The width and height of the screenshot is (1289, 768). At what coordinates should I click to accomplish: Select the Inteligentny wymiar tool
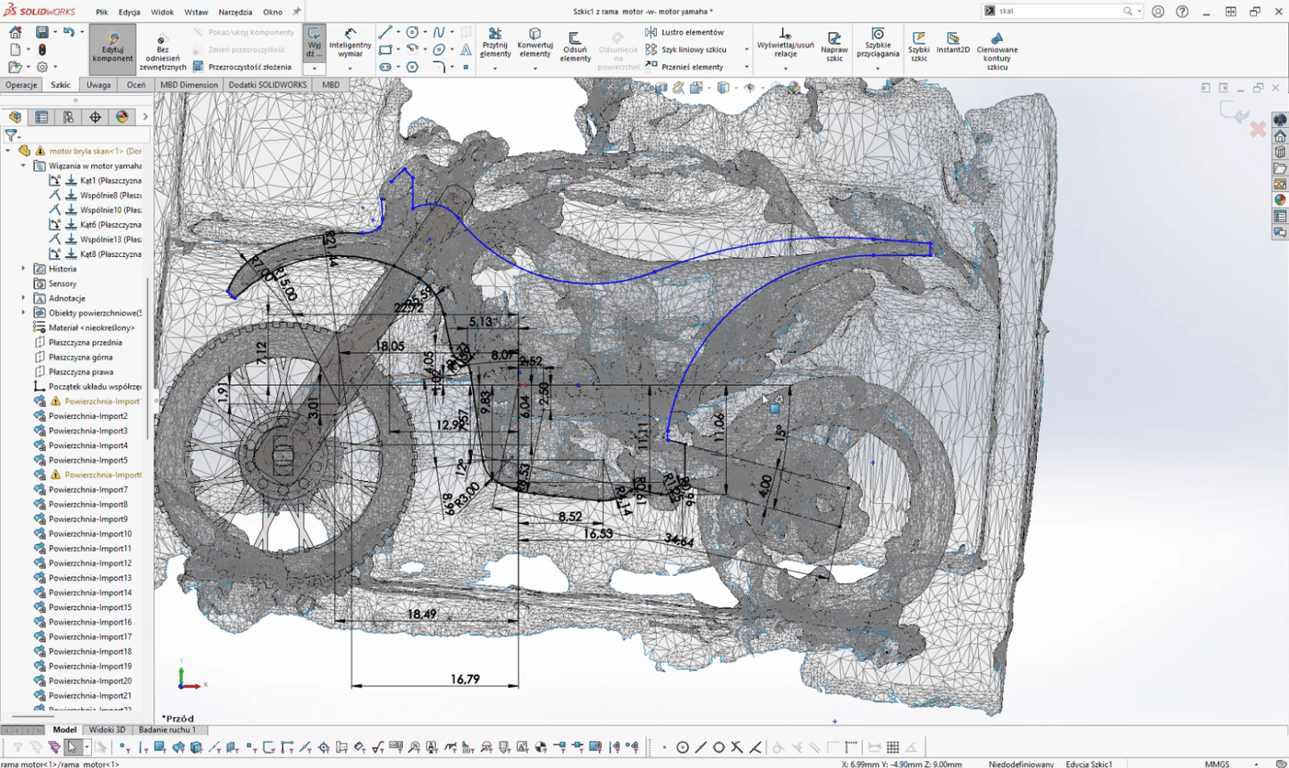tap(350, 44)
